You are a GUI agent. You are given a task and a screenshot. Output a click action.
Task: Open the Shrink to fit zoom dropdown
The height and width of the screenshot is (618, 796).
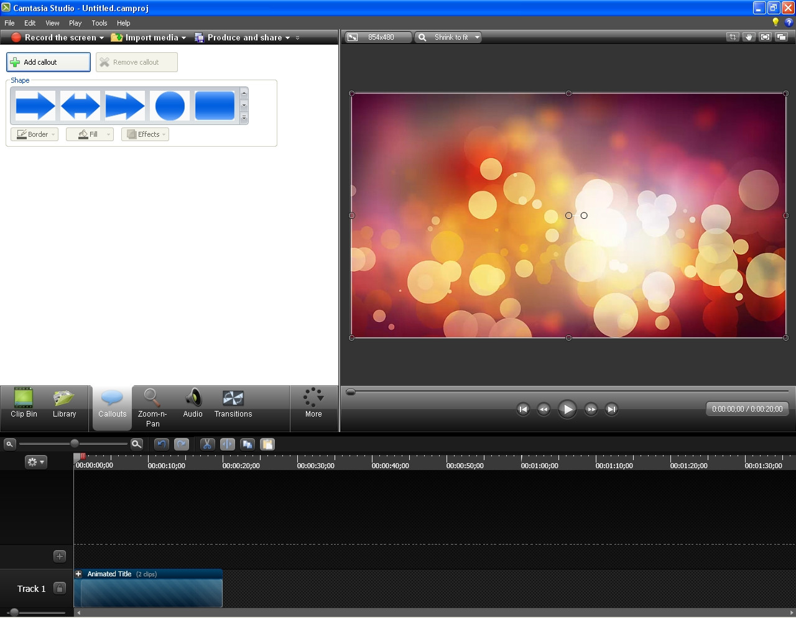click(477, 37)
